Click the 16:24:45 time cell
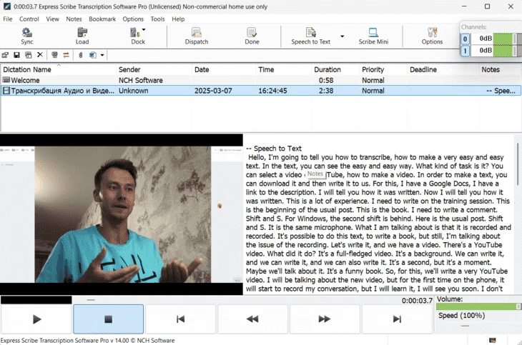 click(272, 91)
